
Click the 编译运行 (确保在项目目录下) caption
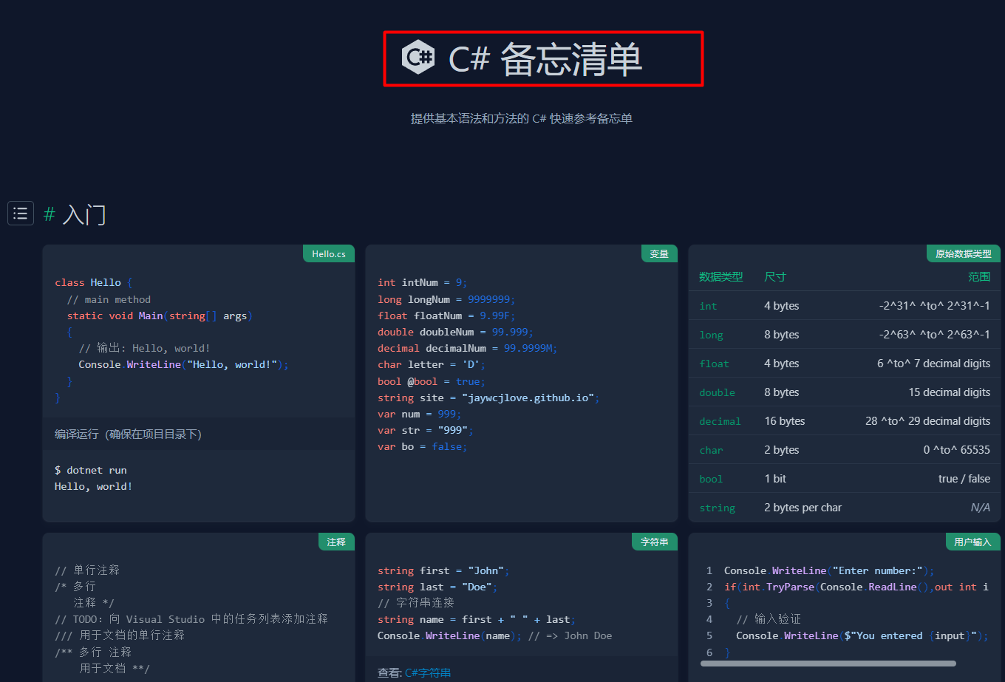[128, 434]
